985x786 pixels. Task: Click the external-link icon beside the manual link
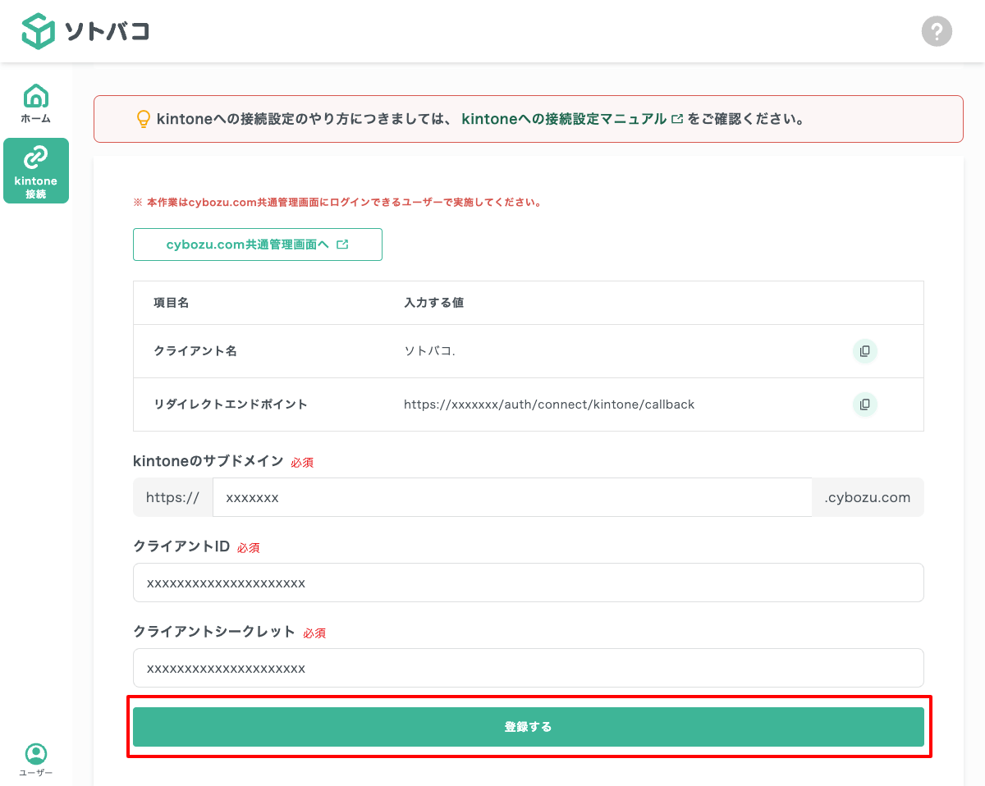pyautogui.click(x=676, y=118)
